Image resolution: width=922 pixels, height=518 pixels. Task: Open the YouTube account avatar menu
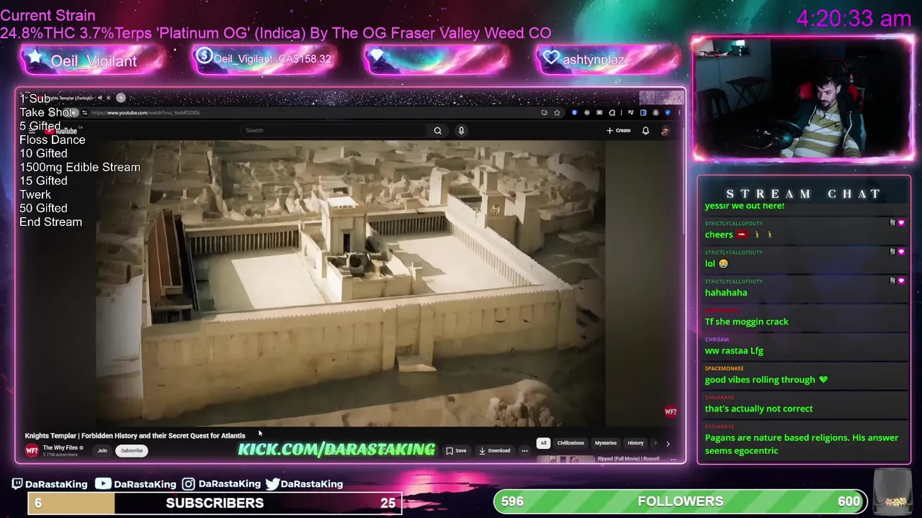[x=666, y=130]
